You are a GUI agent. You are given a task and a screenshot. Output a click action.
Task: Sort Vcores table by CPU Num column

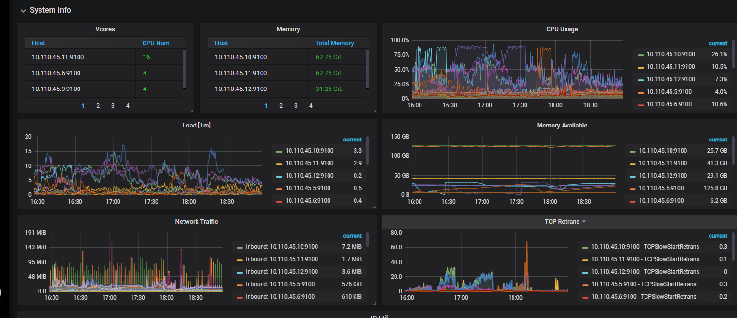(156, 43)
